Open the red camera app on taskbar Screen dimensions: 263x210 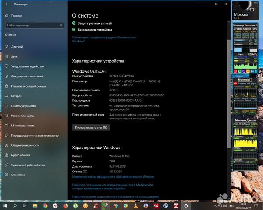[x=176, y=206]
